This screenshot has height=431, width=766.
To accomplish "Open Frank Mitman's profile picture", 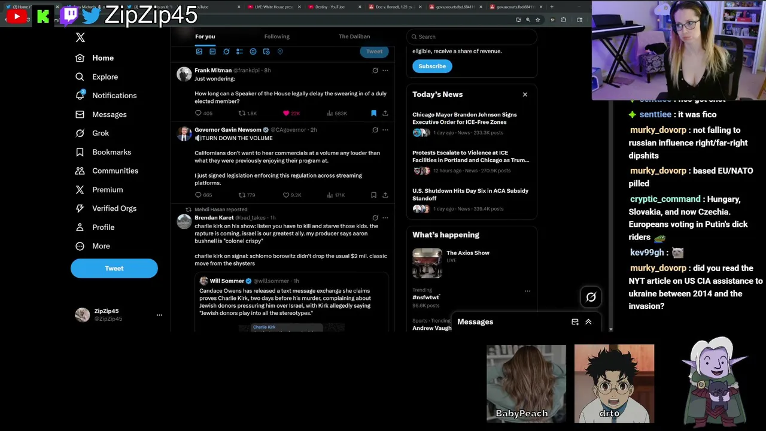I will 184,74.
